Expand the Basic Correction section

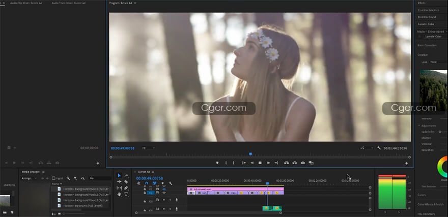pos(427,45)
